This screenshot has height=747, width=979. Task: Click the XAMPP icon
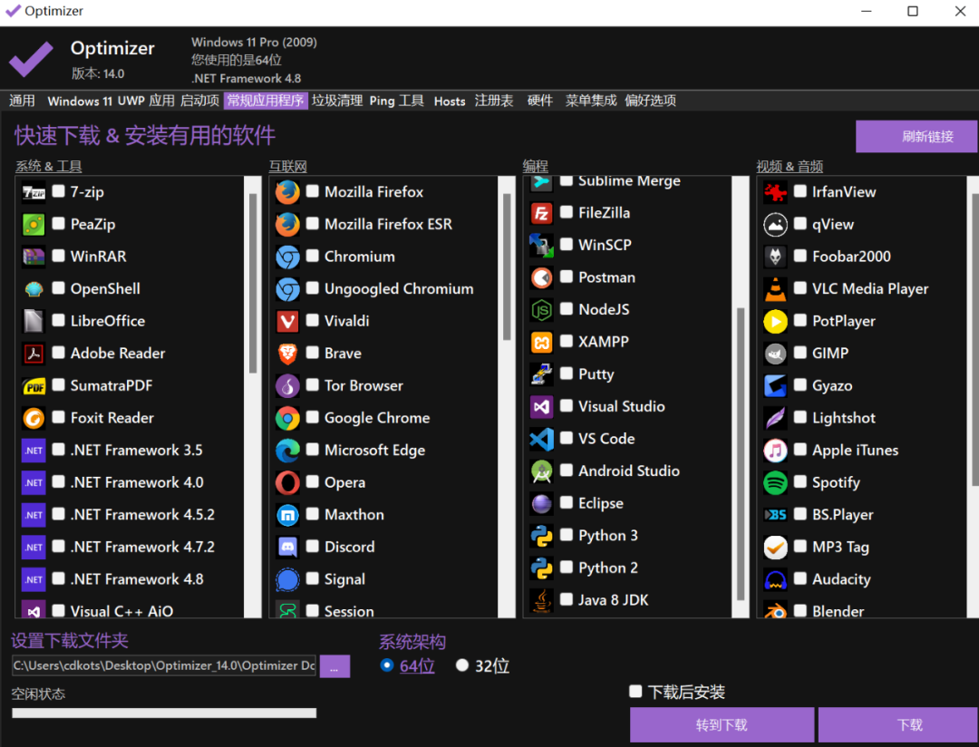[x=541, y=343]
